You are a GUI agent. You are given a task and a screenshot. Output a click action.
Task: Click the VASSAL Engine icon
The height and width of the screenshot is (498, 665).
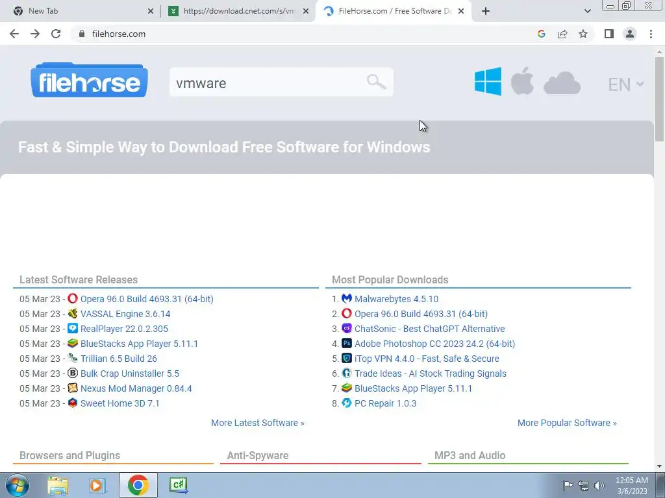73,313
